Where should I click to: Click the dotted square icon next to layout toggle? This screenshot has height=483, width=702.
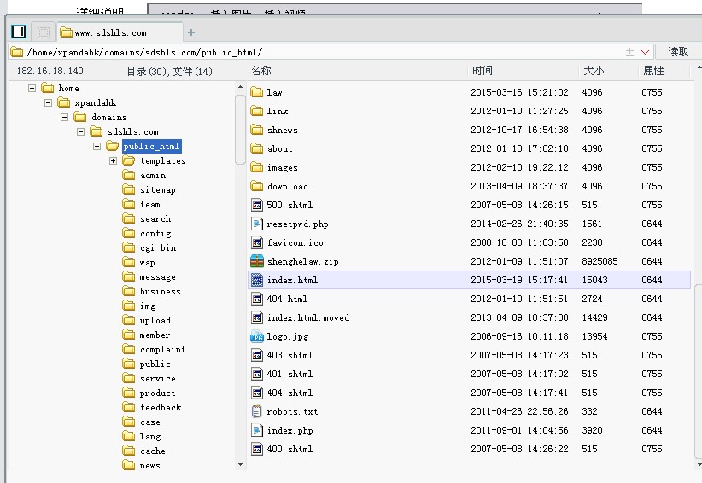44,32
